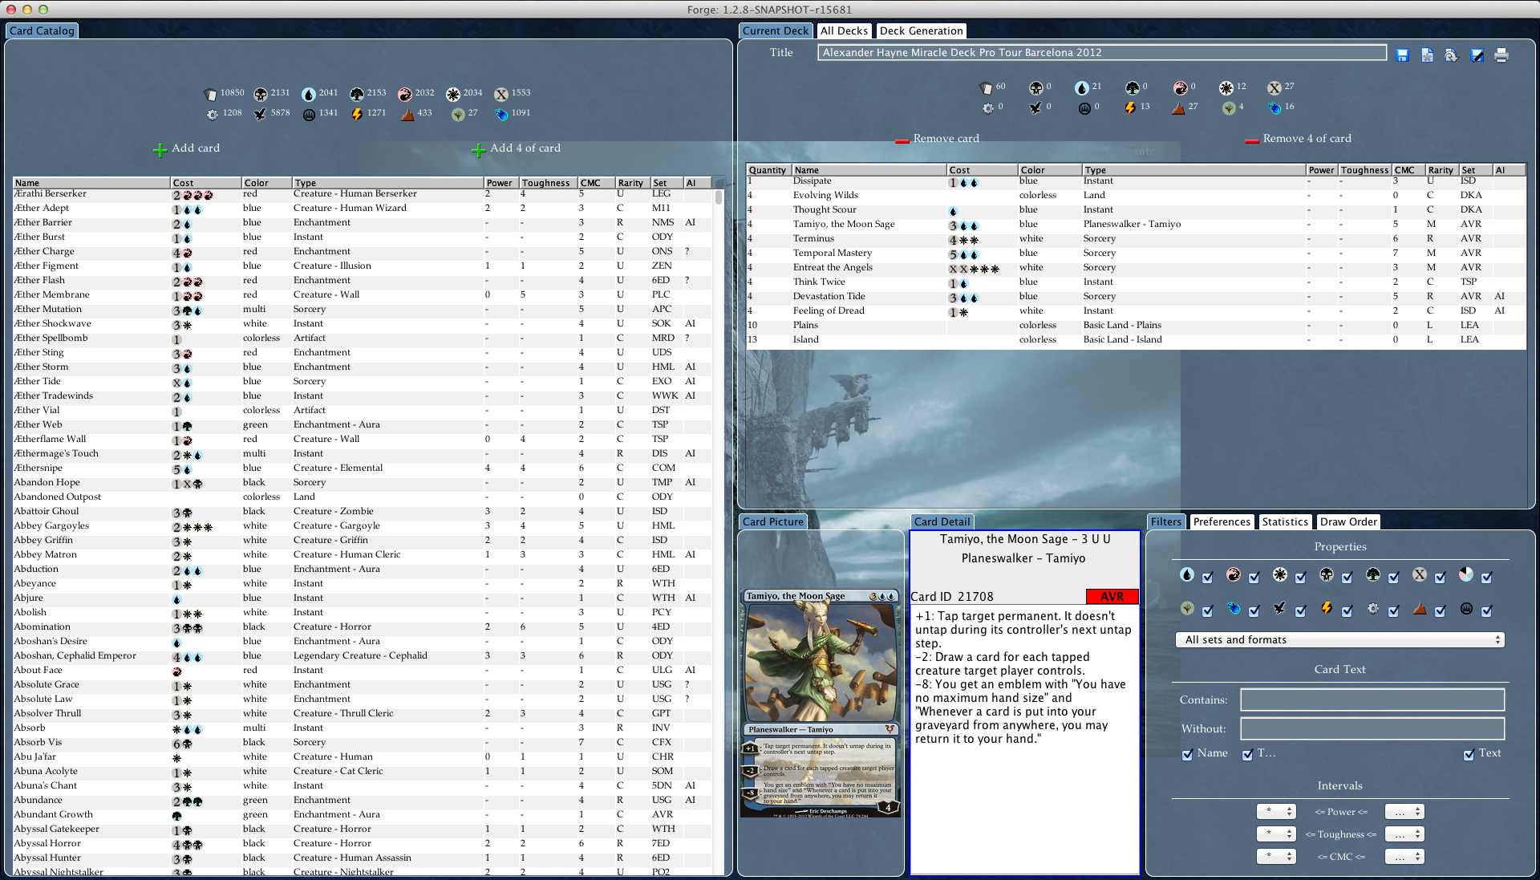1540x880 pixels.
Task: Click the red AVR set badge
Action: 1111,597
